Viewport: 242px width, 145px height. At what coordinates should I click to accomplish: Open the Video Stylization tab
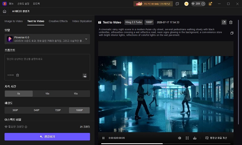point(82,21)
